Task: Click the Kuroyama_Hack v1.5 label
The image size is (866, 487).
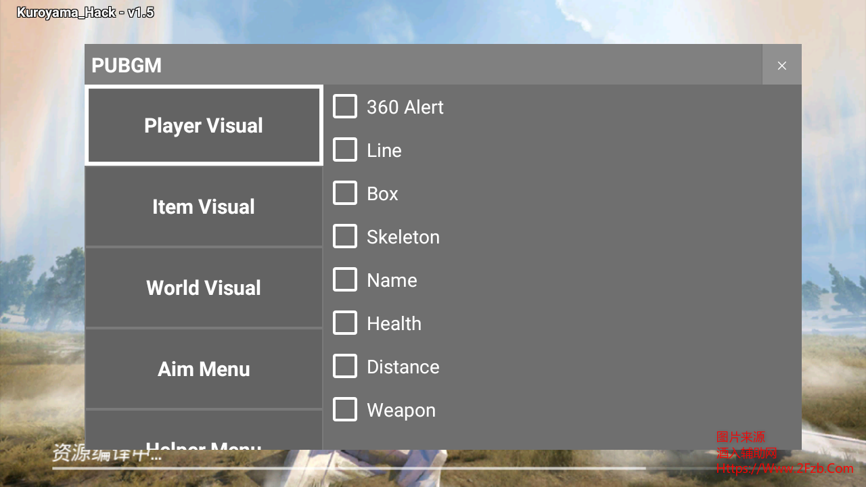Action: [x=85, y=12]
